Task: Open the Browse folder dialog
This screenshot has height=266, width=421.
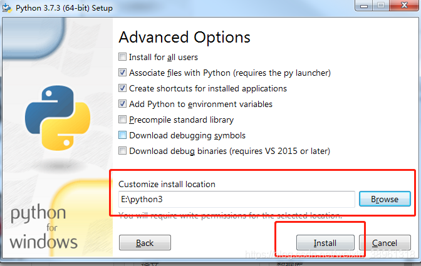Action: pos(385,199)
